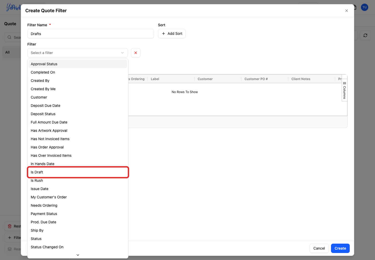Choose Payment Status filter option
This screenshot has height=260, width=375.
pos(78,214)
